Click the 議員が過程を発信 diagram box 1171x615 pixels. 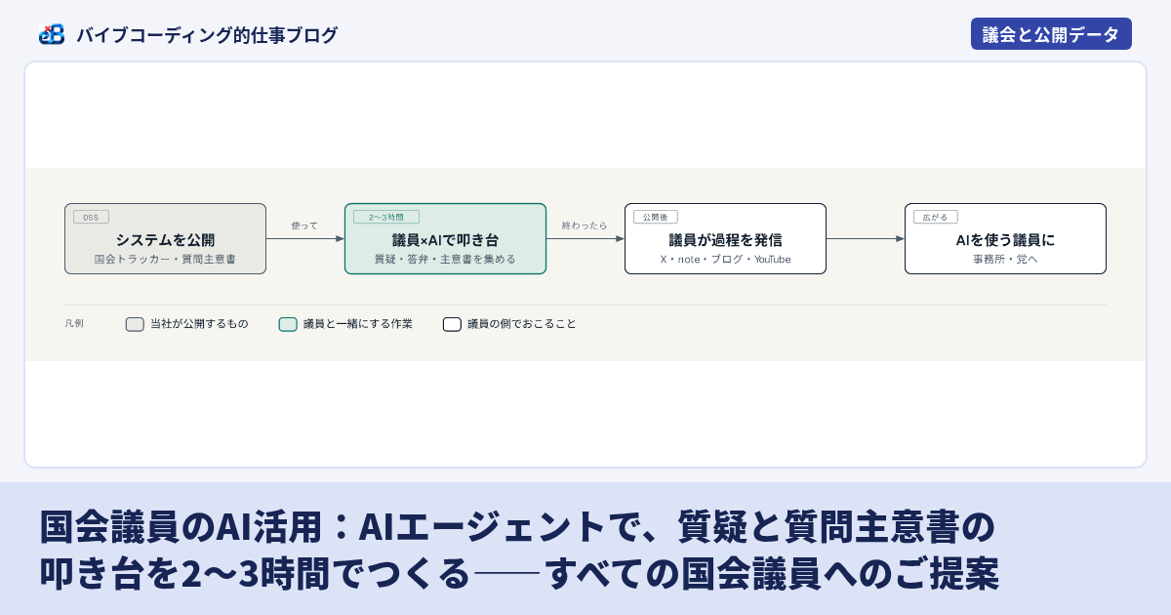tap(725, 238)
